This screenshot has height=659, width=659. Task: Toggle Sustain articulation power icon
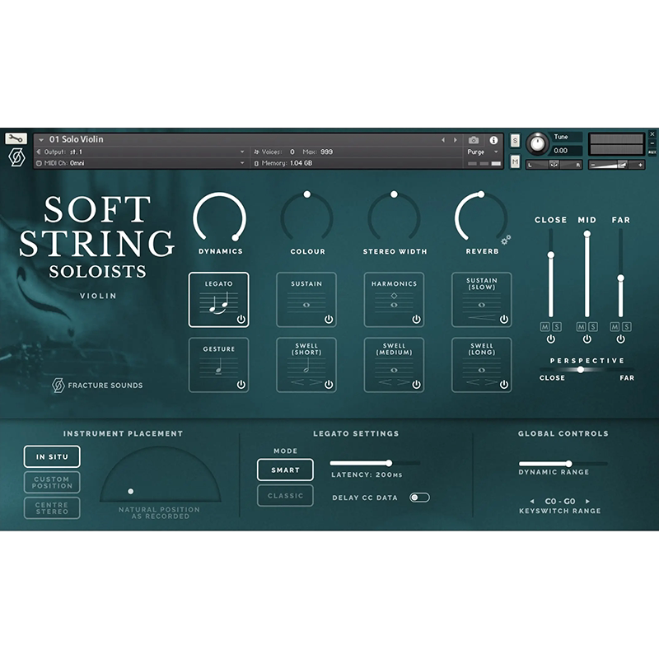(x=329, y=320)
